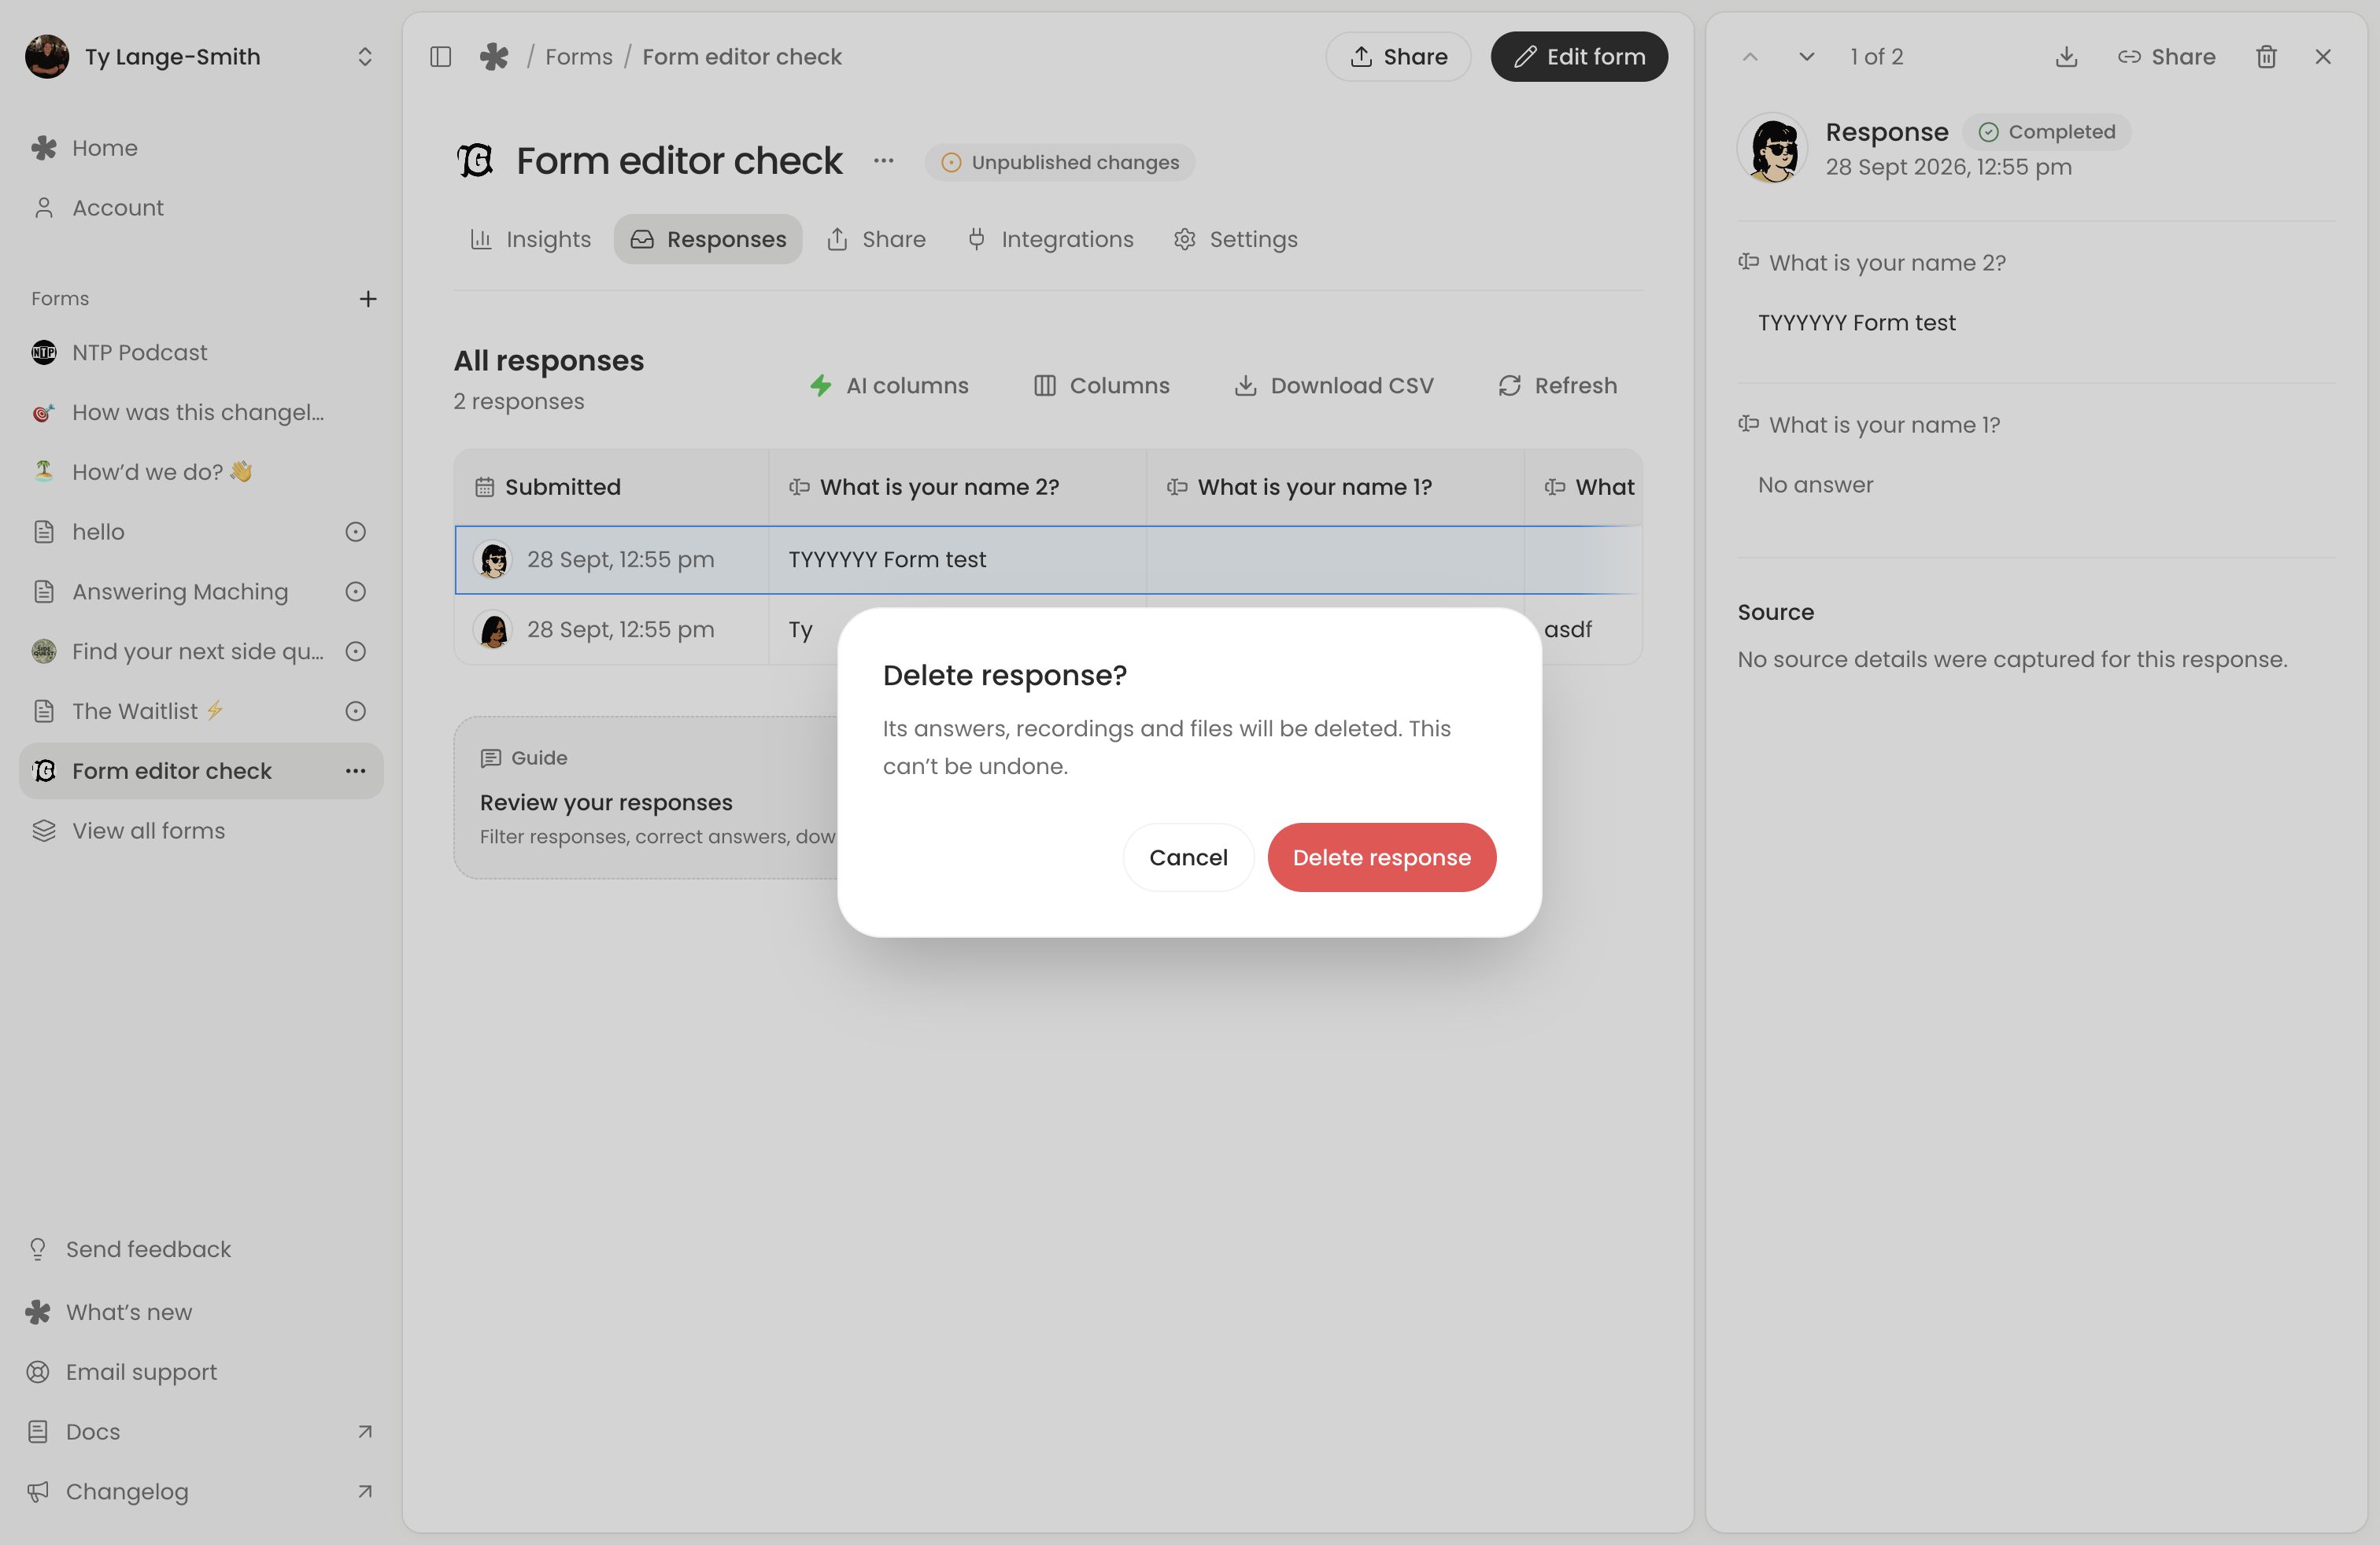Click the Share button in top bar
The image size is (2380, 1545).
coord(1398,57)
